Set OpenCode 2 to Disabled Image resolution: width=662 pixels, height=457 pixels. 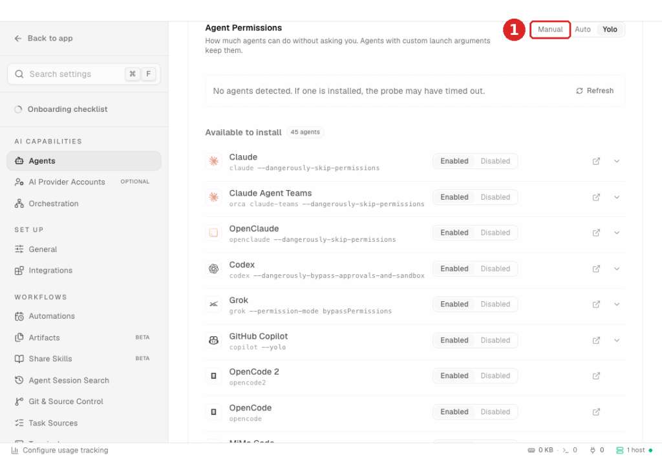click(x=495, y=376)
